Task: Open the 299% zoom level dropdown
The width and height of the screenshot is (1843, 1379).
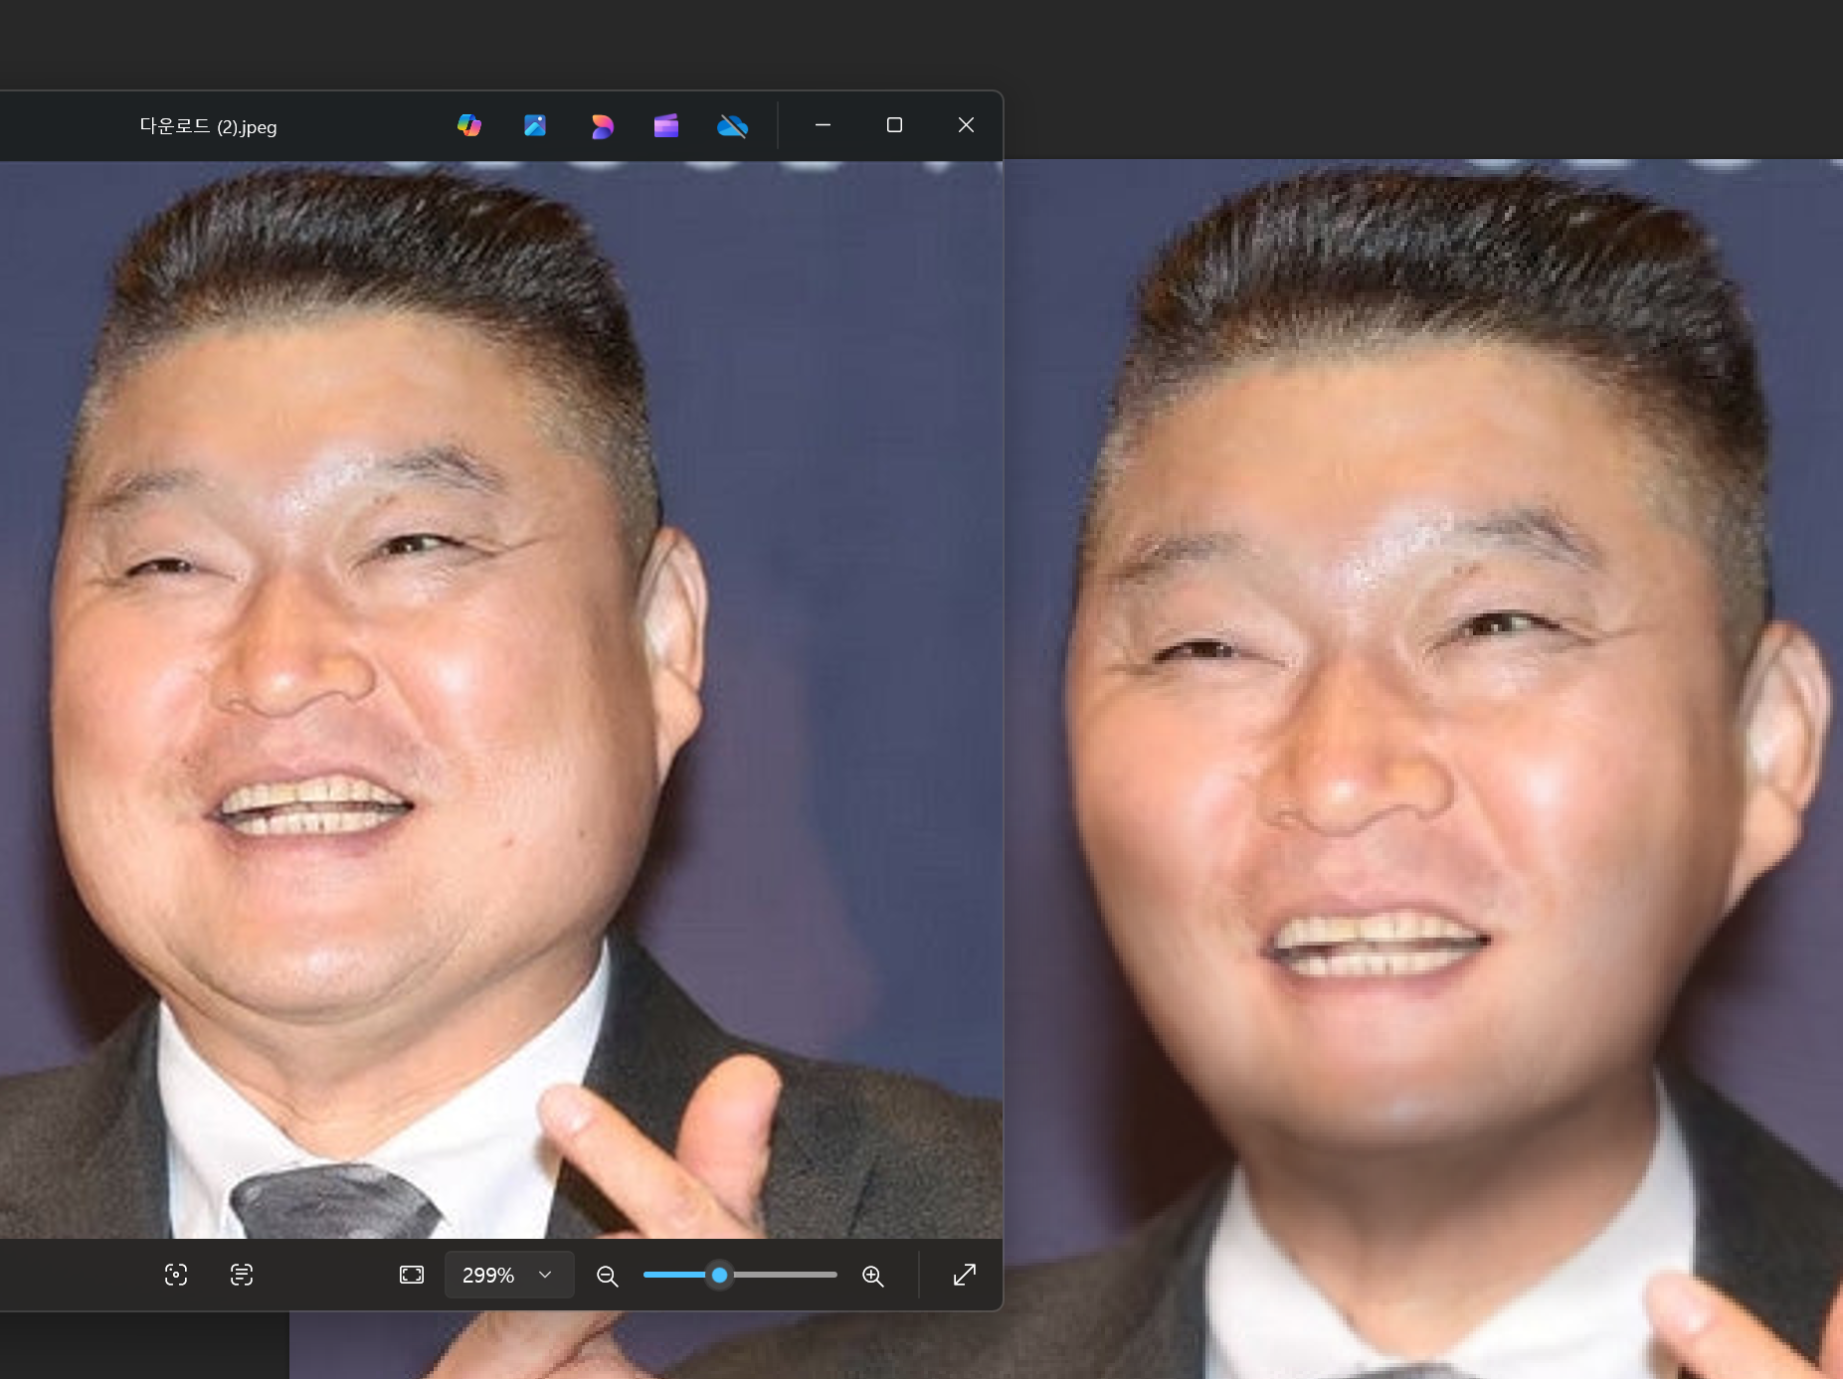Action: click(509, 1275)
